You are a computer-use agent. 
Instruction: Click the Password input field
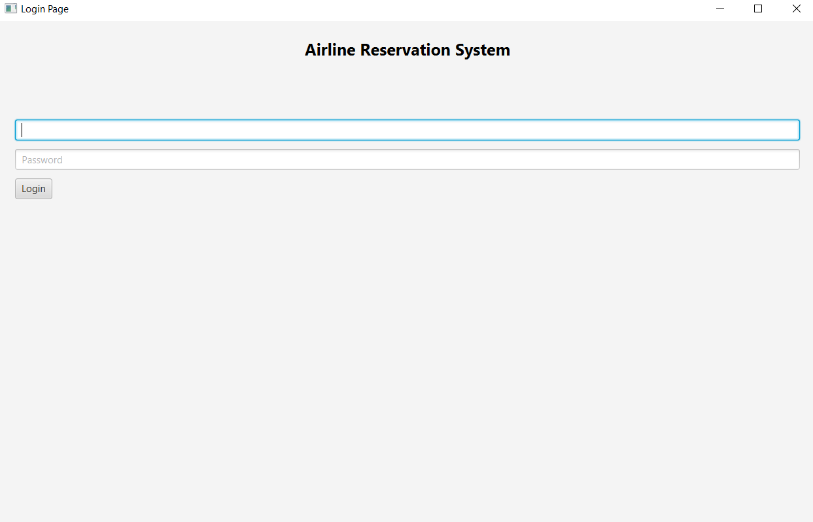(x=262, y=159)
